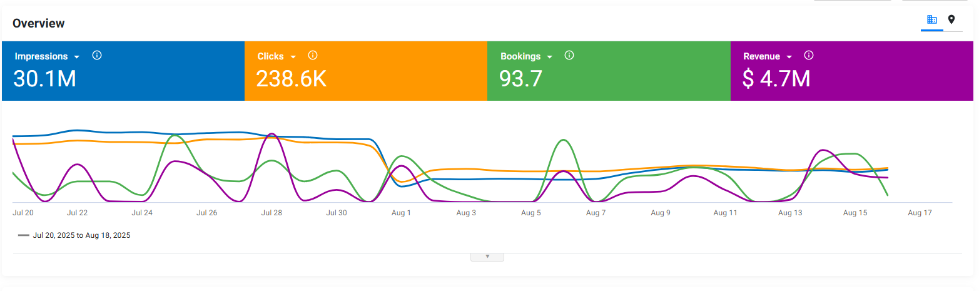Expand the panel using the bottom arrow handle

487,257
